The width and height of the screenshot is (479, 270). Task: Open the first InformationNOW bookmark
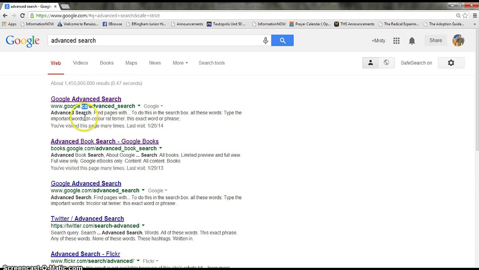37,24
